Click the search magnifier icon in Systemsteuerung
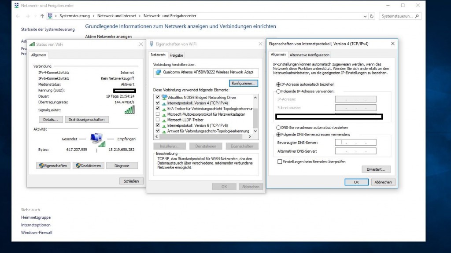The image size is (451, 253). point(417,16)
